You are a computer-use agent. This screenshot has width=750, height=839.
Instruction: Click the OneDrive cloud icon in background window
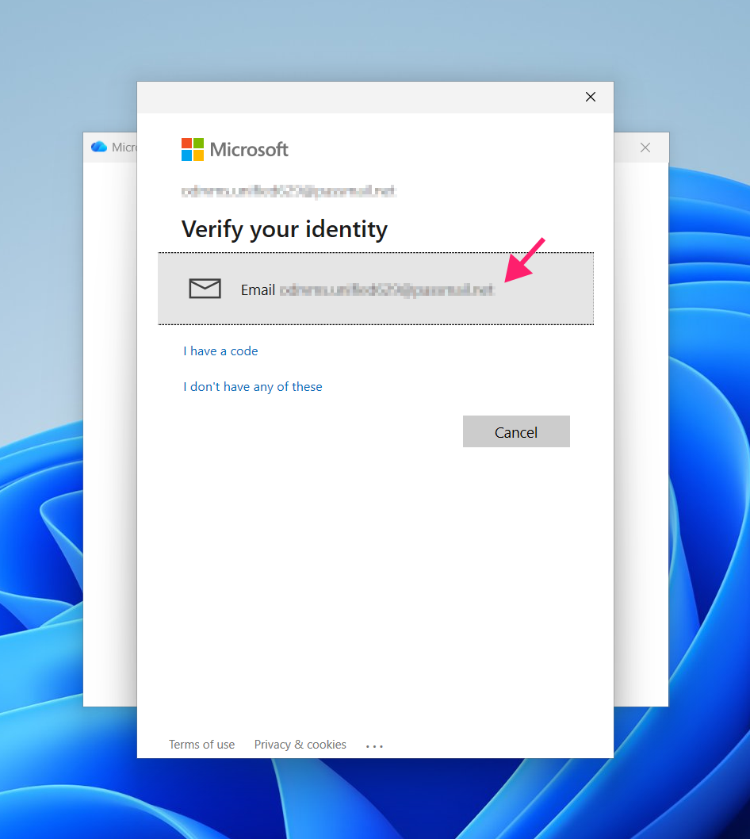(x=99, y=147)
